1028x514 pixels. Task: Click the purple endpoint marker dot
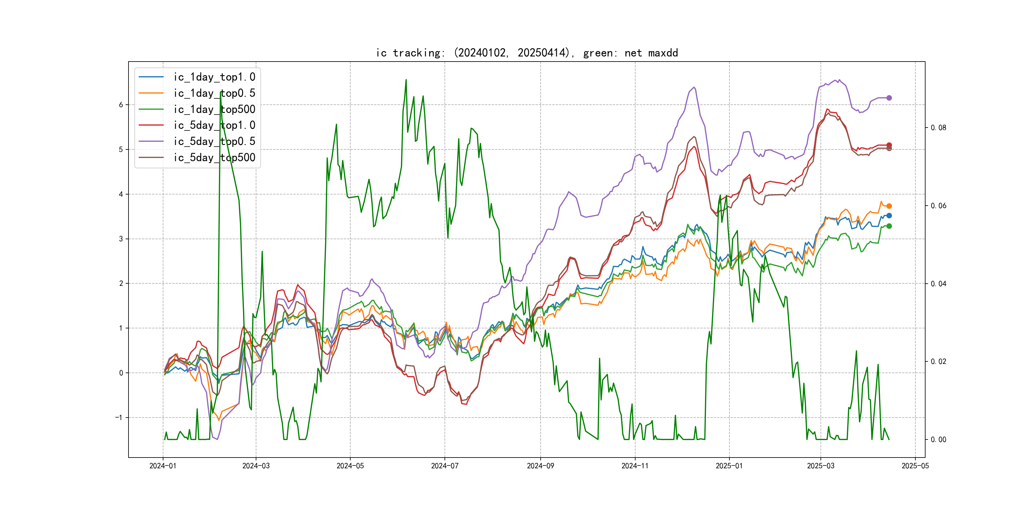pos(889,98)
